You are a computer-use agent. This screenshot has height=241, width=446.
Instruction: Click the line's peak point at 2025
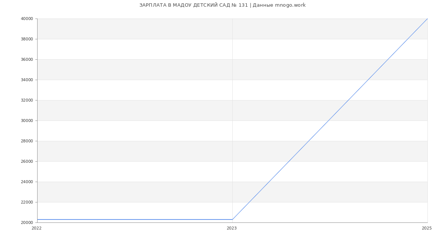click(x=427, y=19)
